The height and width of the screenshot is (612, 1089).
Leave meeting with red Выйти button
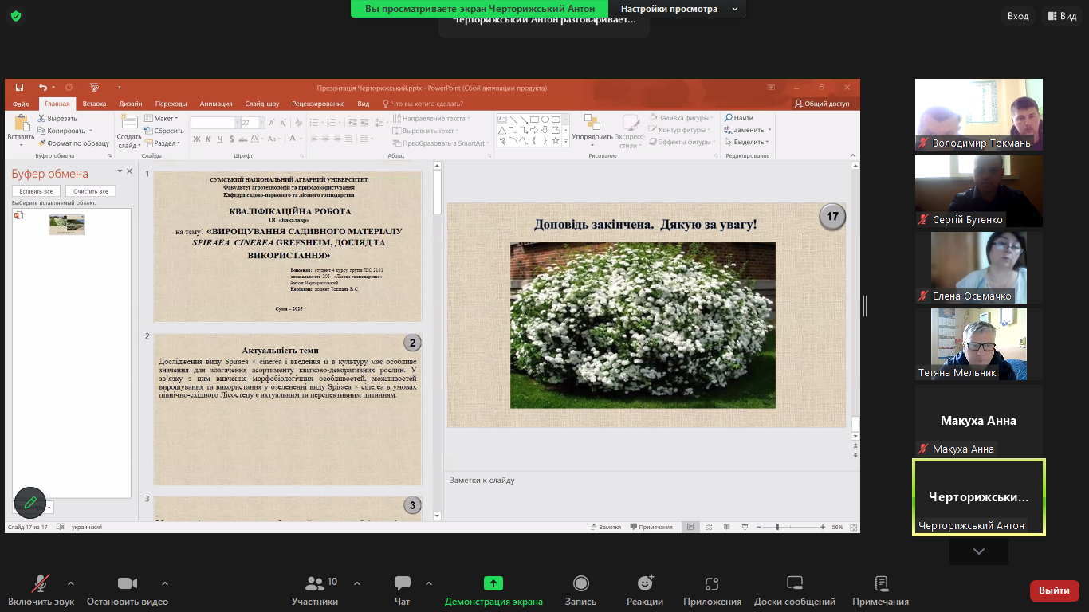1054,590
